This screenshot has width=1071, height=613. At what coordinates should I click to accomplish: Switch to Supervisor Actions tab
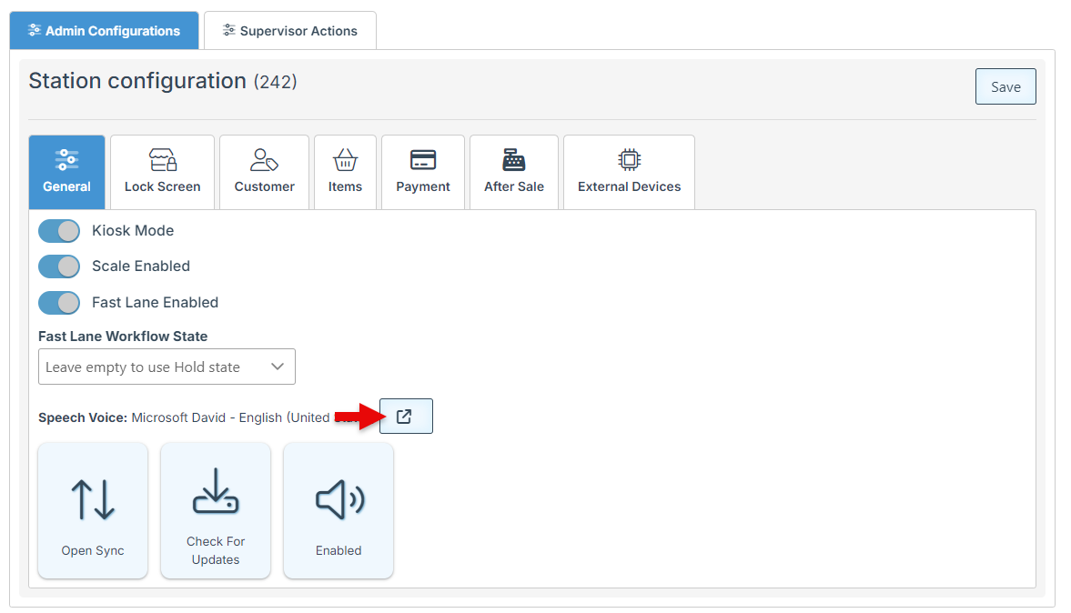tap(290, 31)
